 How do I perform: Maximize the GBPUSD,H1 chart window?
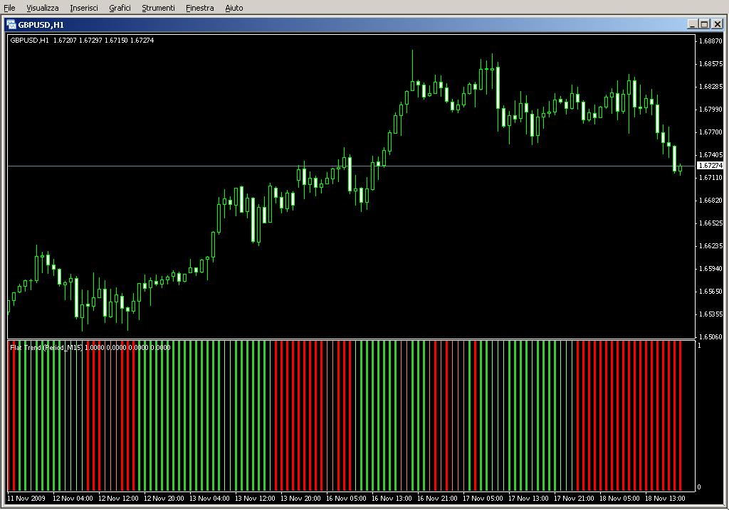pyautogui.click(x=704, y=24)
